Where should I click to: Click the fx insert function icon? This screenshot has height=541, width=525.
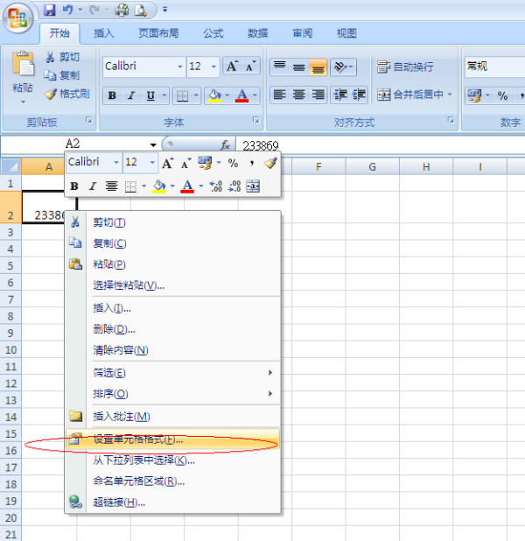click(225, 144)
